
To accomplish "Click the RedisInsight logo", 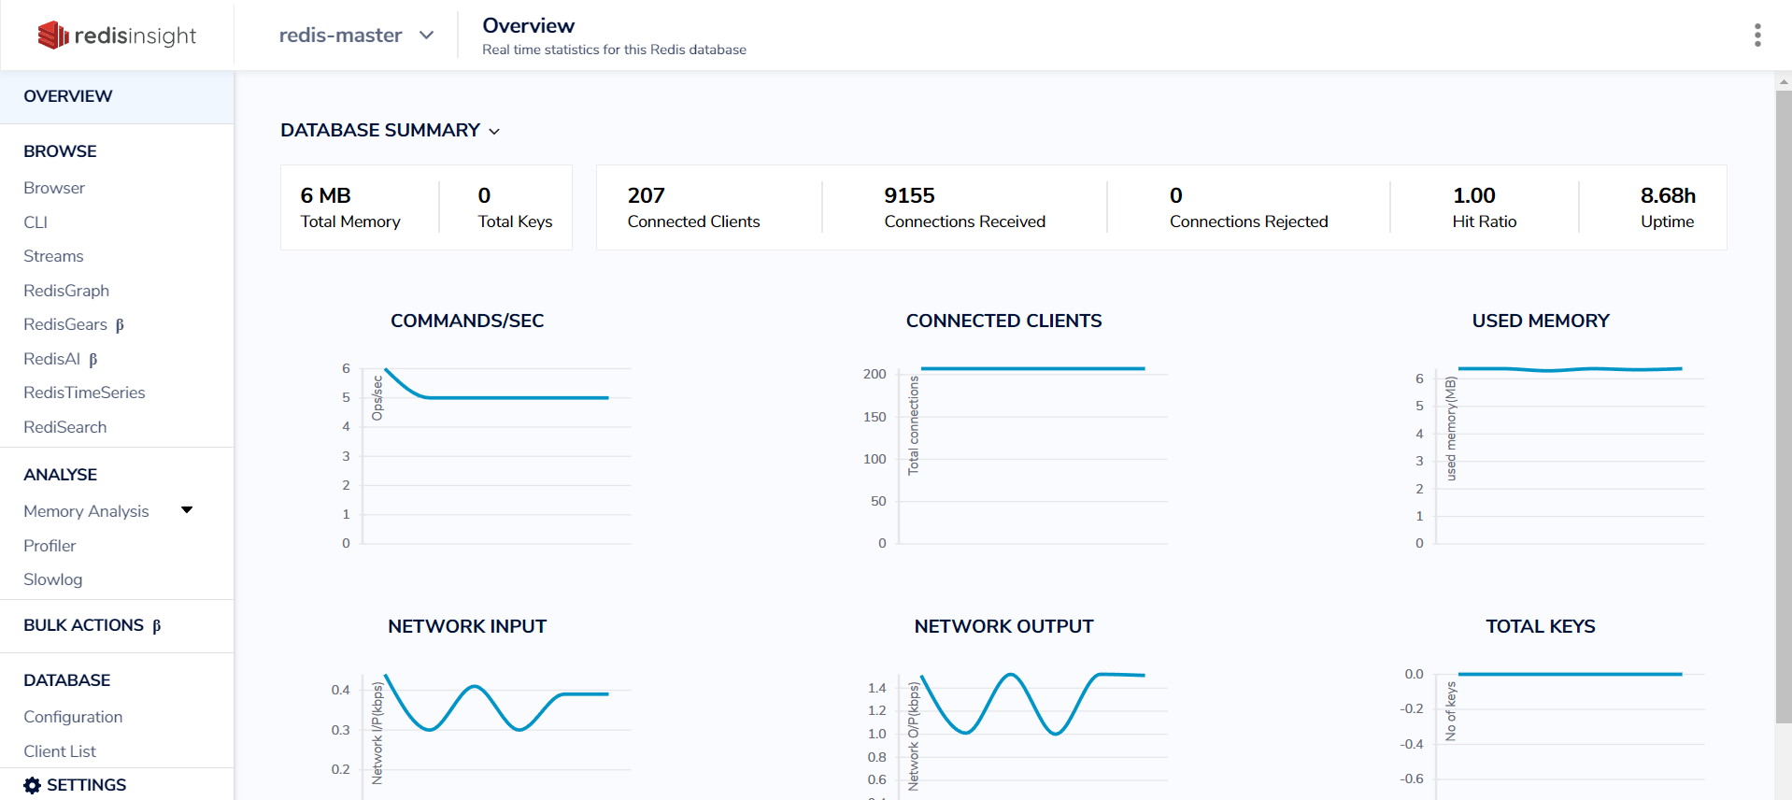I will point(117,36).
